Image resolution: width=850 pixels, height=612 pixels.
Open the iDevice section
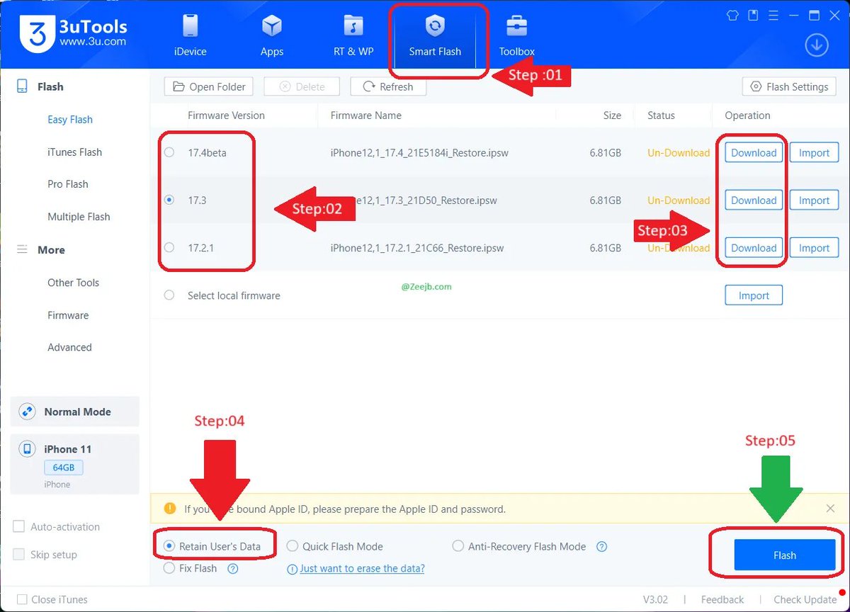point(190,35)
